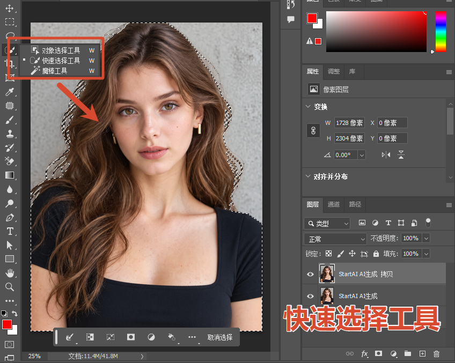455x363 pixels.
Task: Flip vertically in the Transform section
Action: [401, 155]
